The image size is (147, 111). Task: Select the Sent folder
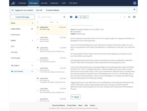(x=22, y=46)
